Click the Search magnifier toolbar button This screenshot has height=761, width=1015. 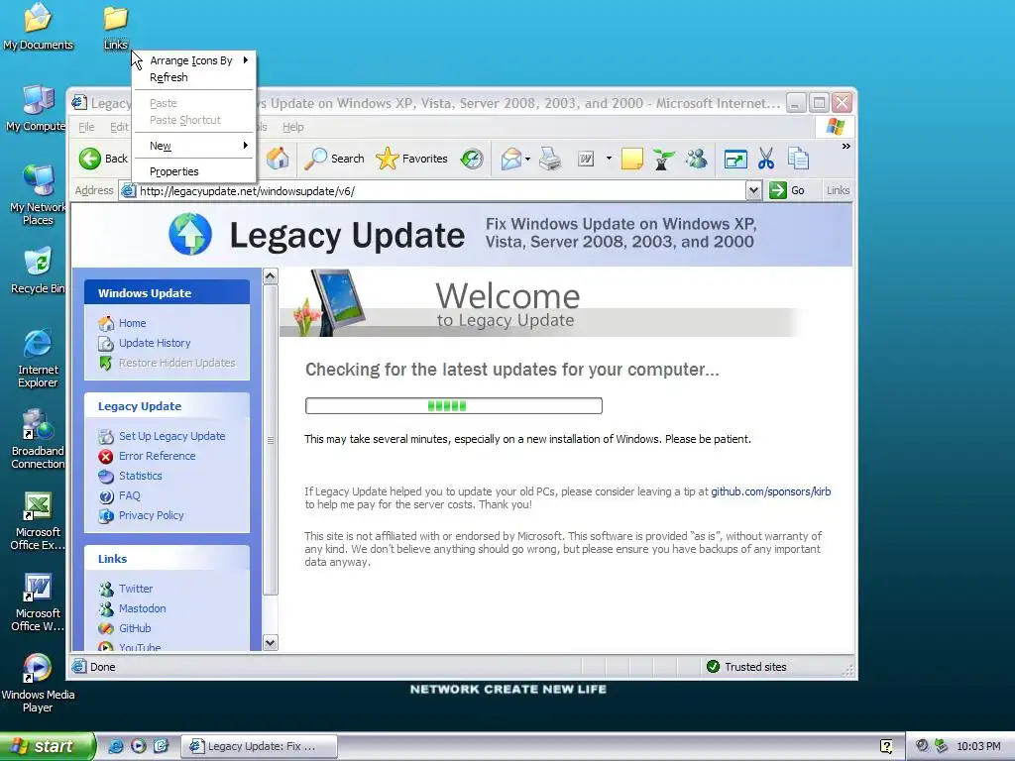pos(334,159)
